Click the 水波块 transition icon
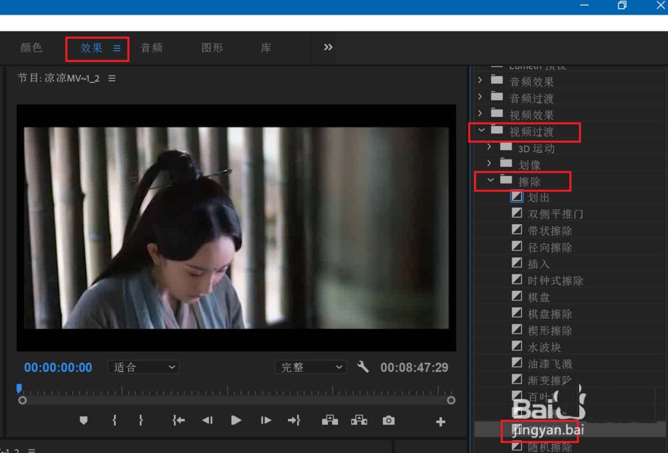Image resolution: width=668 pixels, height=453 pixels. (517, 346)
